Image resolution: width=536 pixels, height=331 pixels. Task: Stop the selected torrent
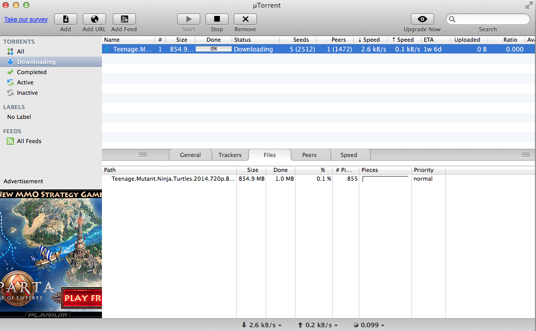pos(217,19)
